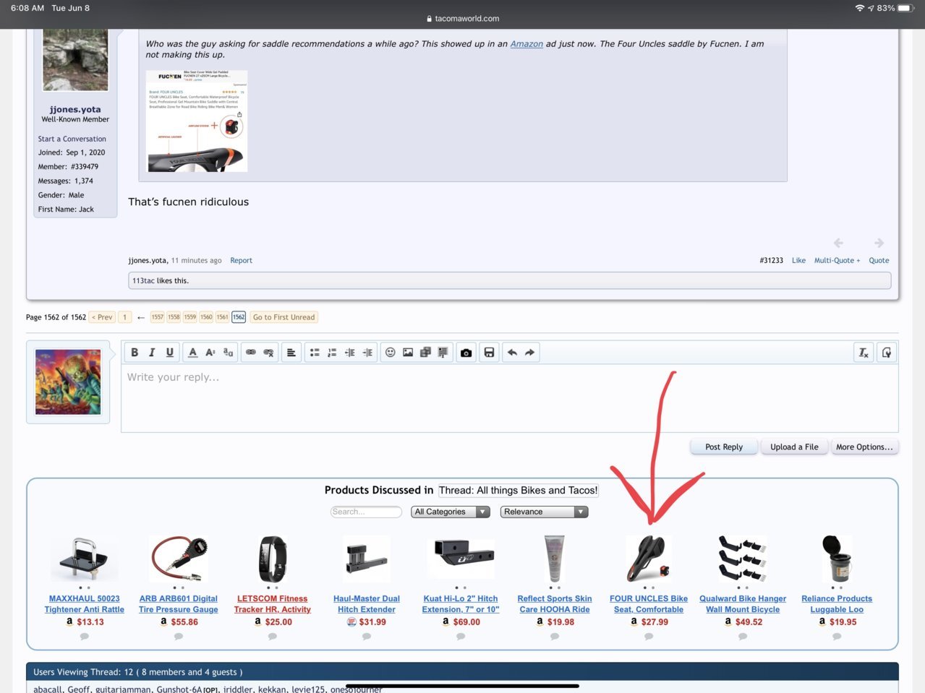The height and width of the screenshot is (693, 925).
Task: Jump to page 1 of the thread
Action: [x=125, y=317]
